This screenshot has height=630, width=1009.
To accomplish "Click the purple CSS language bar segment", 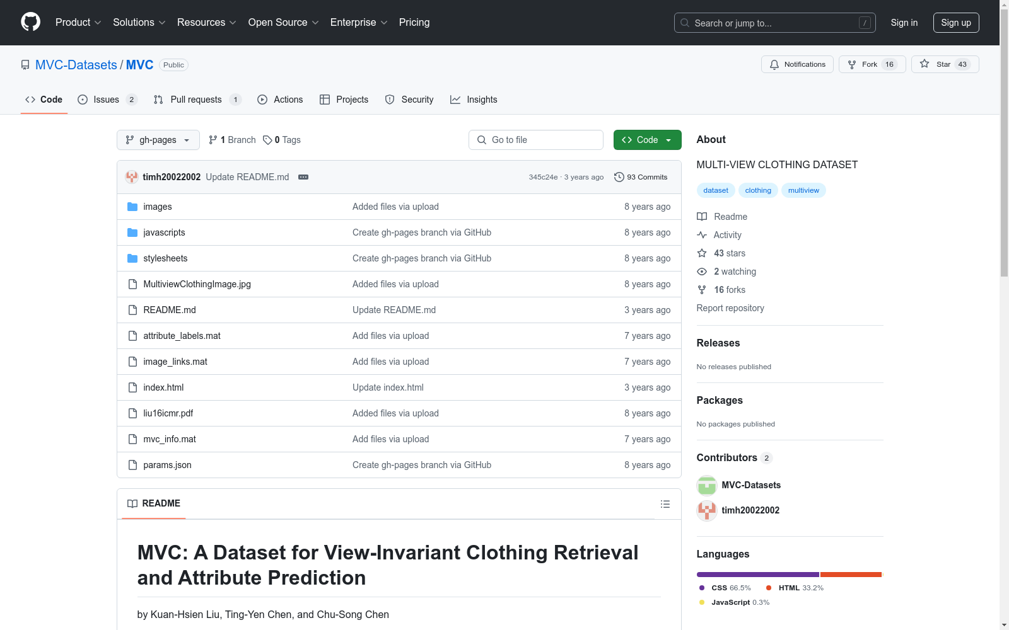I will [x=758, y=575].
